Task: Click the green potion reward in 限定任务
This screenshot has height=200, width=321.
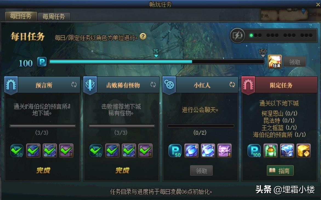Action: tap(271, 151)
